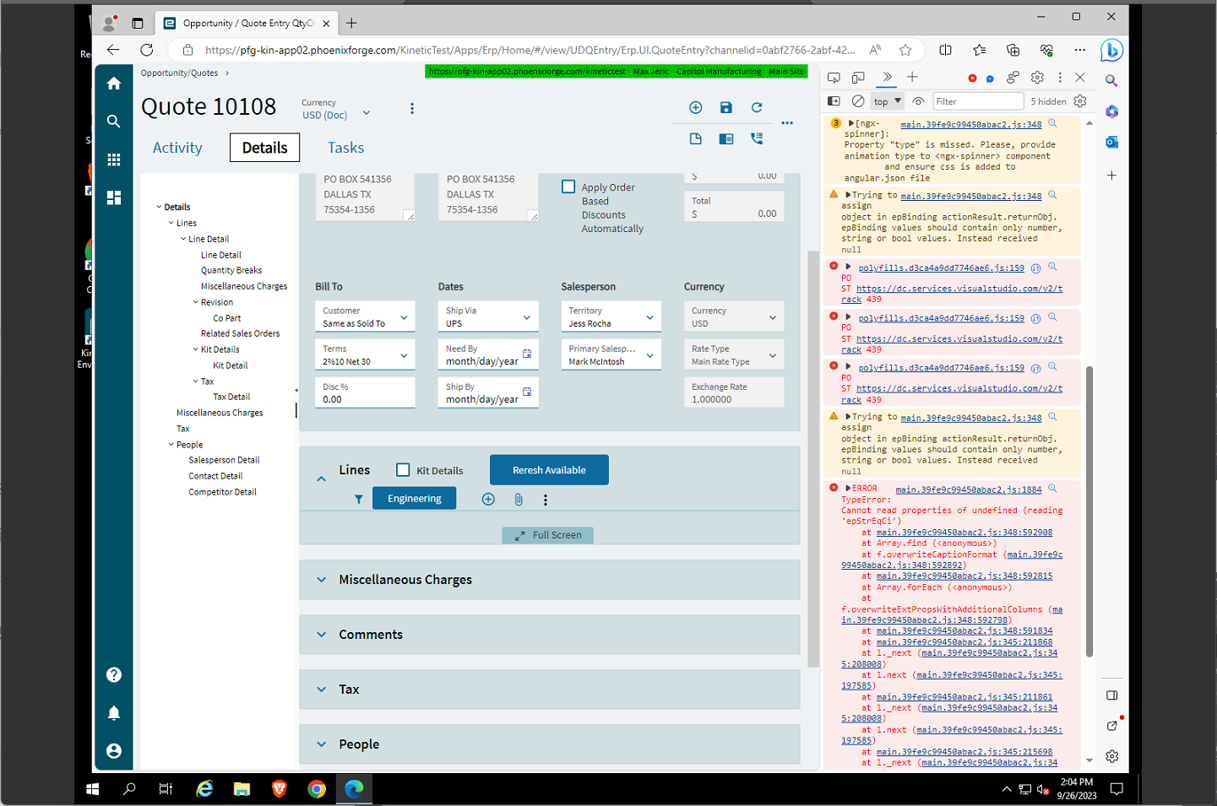Open the console context 'top' dropdown

tap(888, 101)
